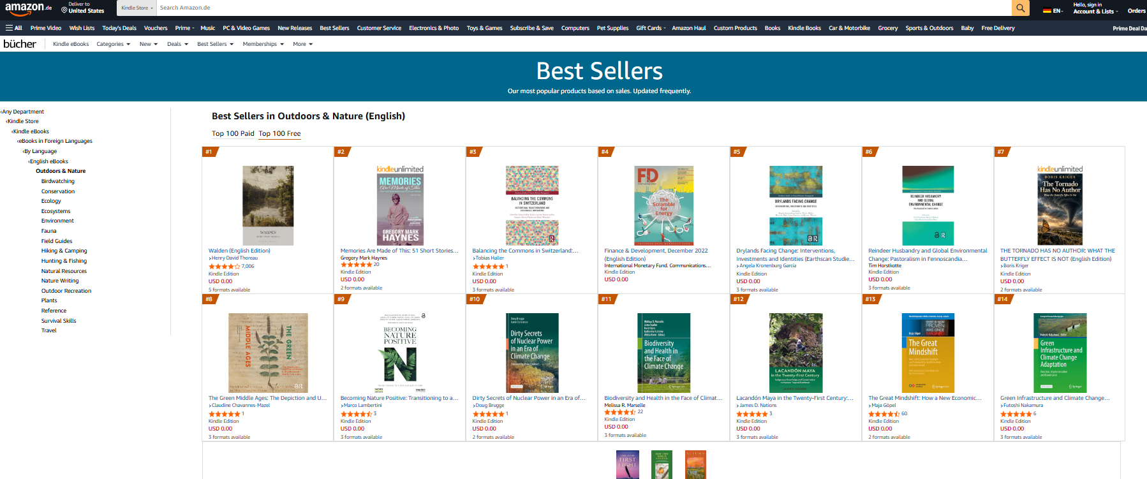1147x479 pixels.
Task: Select Survival Skills category in sidebar
Action: point(59,321)
